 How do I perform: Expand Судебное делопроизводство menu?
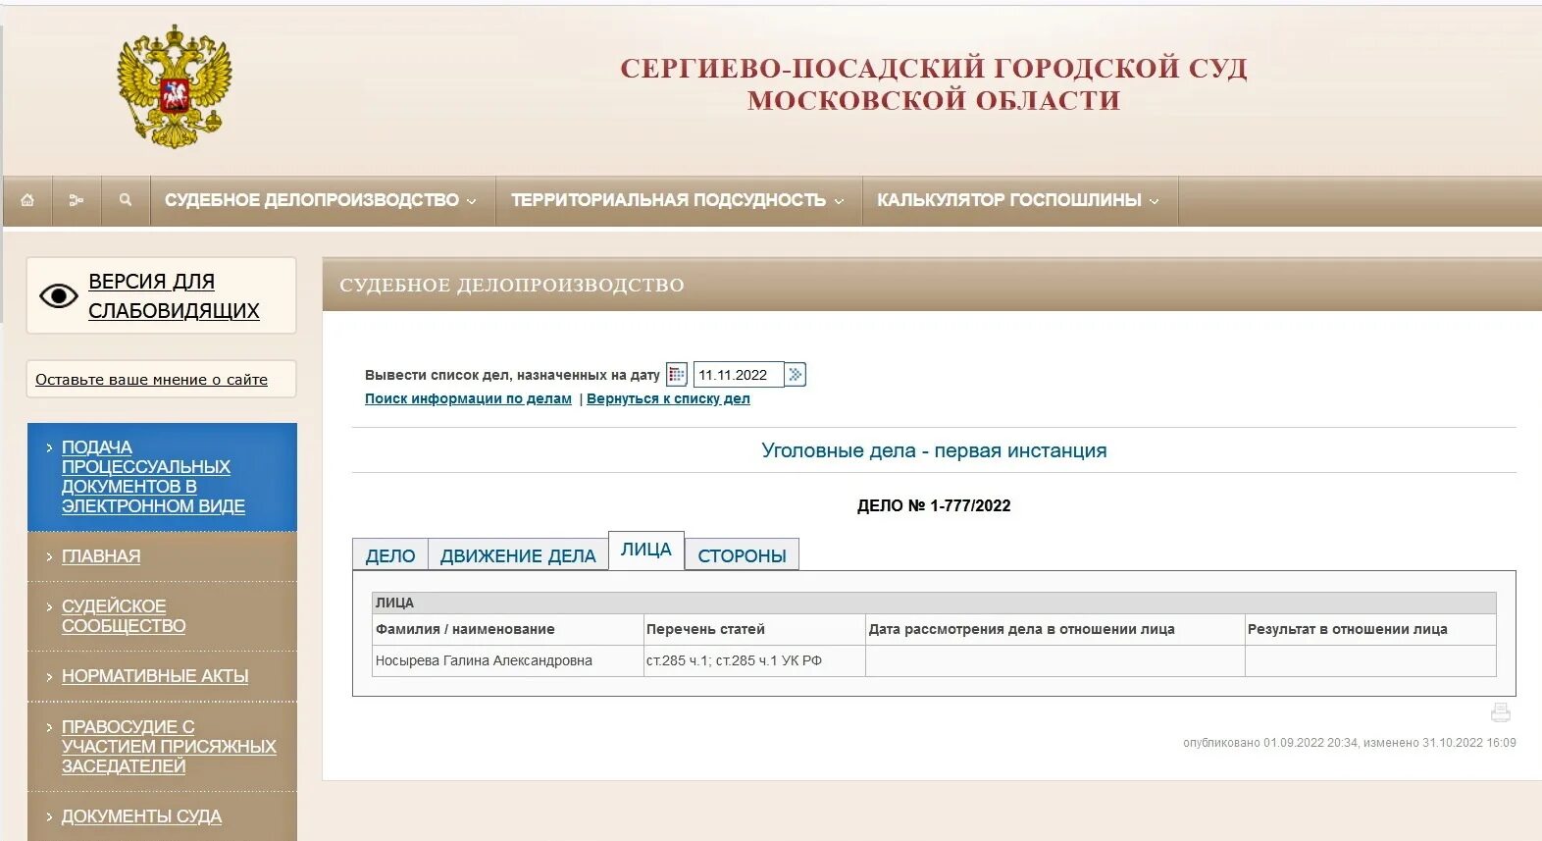pos(321,200)
